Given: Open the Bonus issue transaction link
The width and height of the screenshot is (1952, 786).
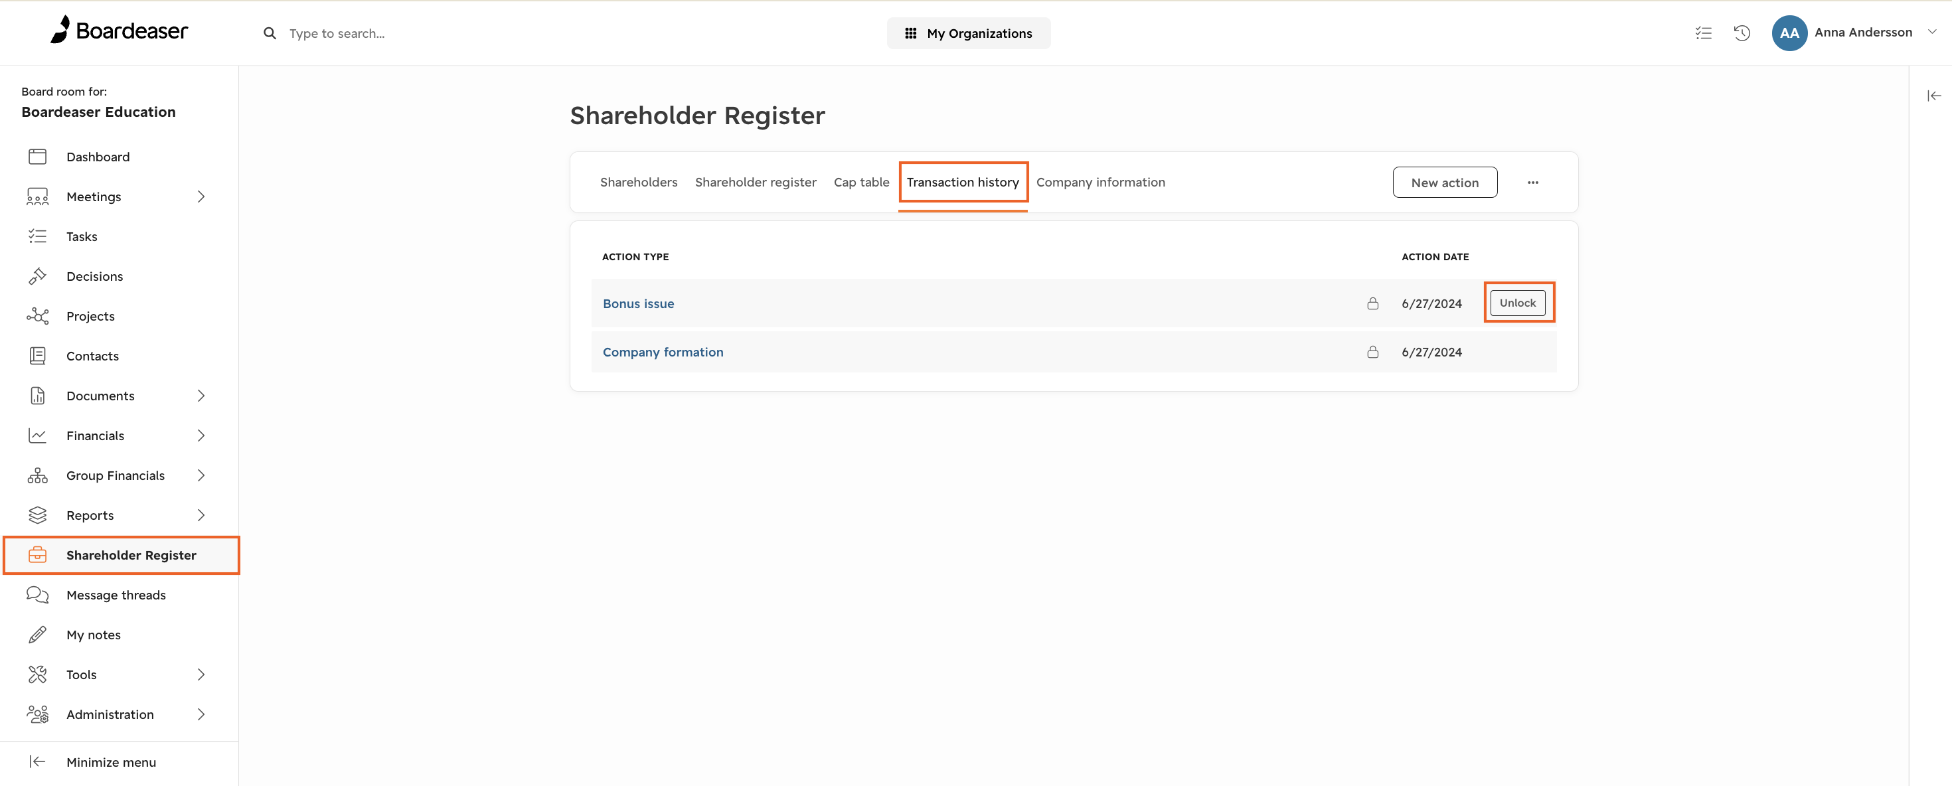Looking at the screenshot, I should point(638,303).
